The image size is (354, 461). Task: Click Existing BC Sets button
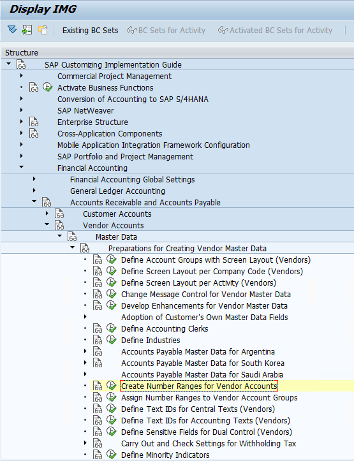coord(91,30)
